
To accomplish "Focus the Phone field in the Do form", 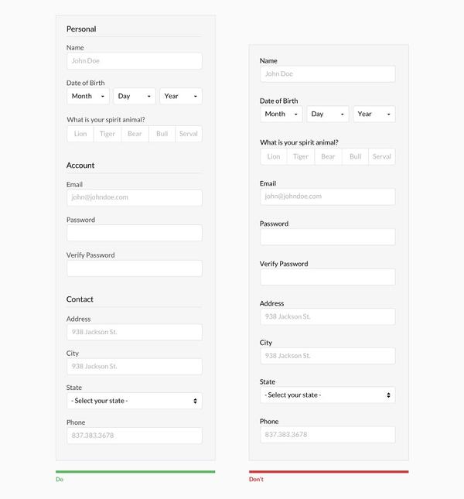I will 135,436.
